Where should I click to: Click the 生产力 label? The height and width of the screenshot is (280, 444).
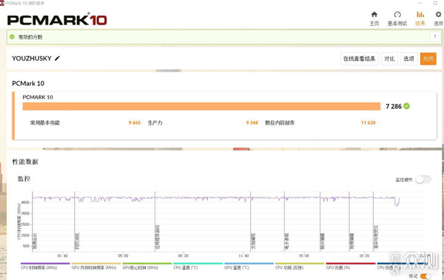point(155,123)
